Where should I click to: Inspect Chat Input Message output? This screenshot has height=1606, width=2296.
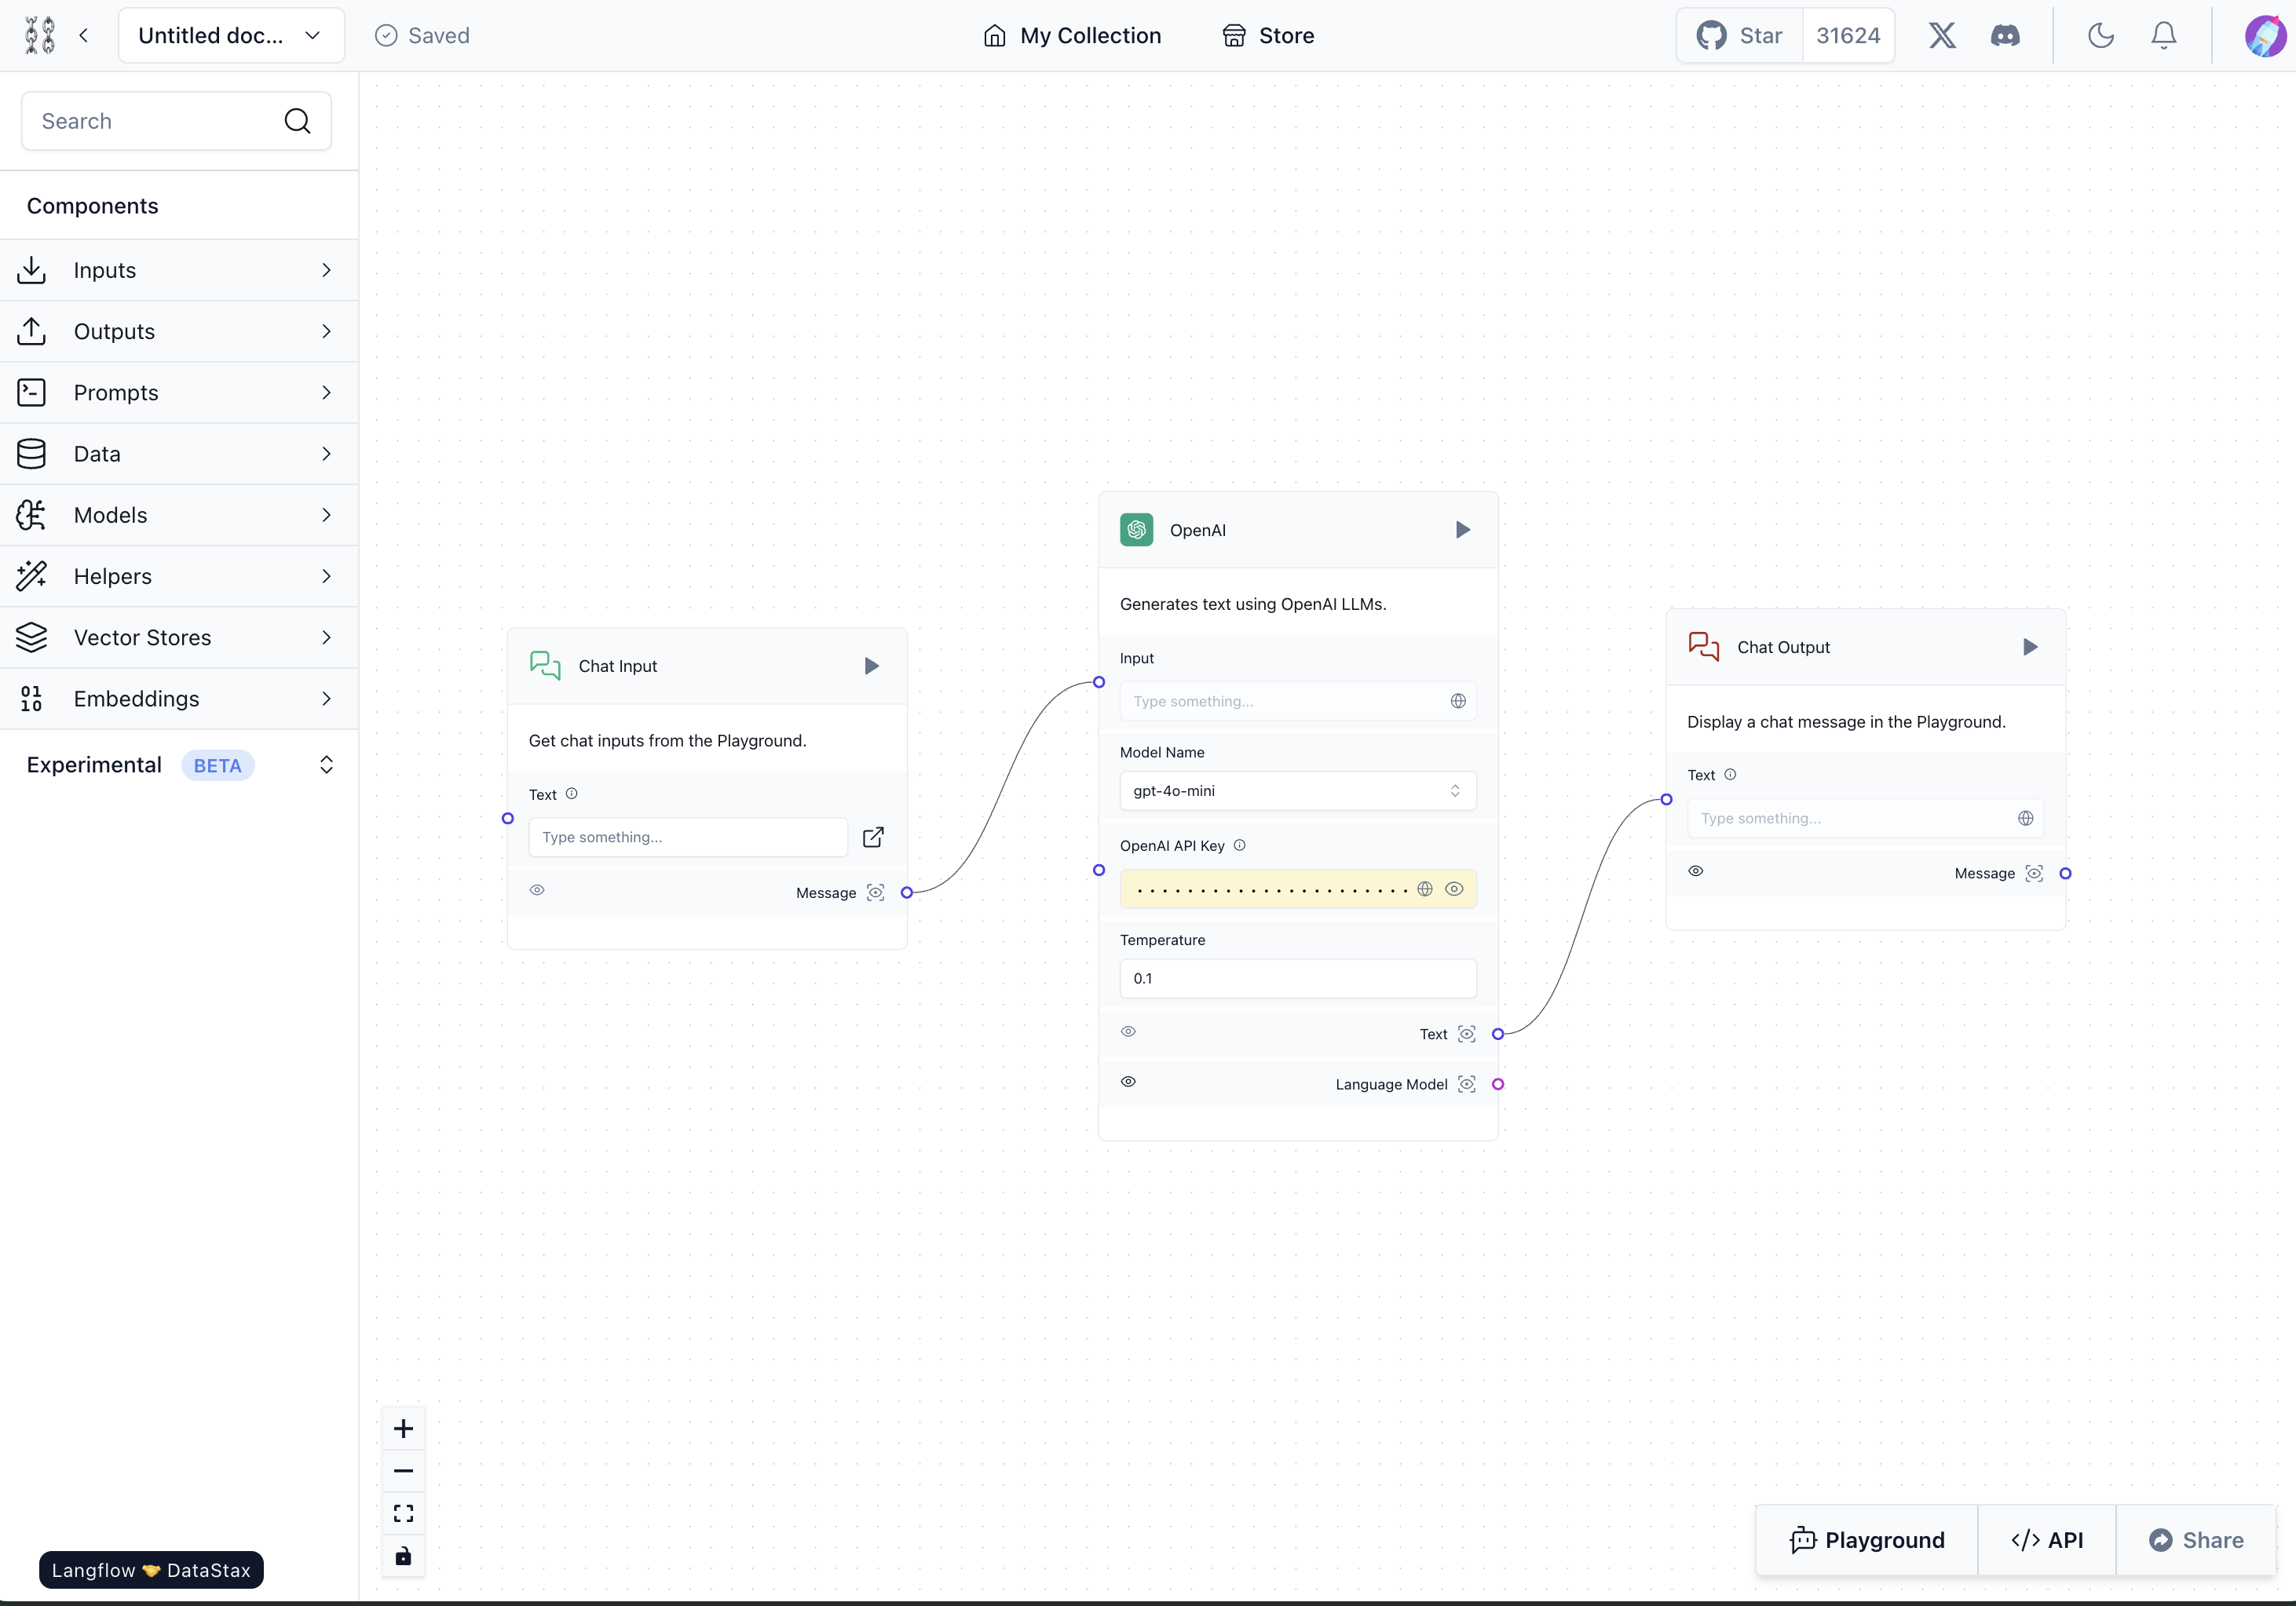[875, 892]
